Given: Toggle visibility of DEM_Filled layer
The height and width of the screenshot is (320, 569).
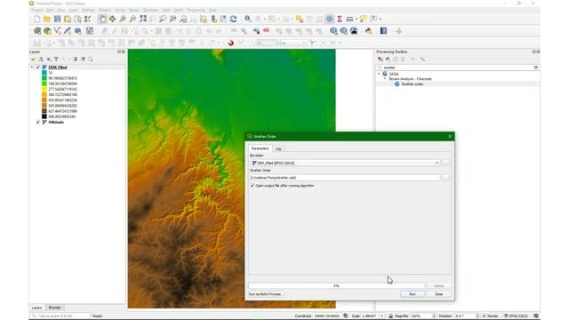Looking at the screenshot, I should [x=38, y=68].
